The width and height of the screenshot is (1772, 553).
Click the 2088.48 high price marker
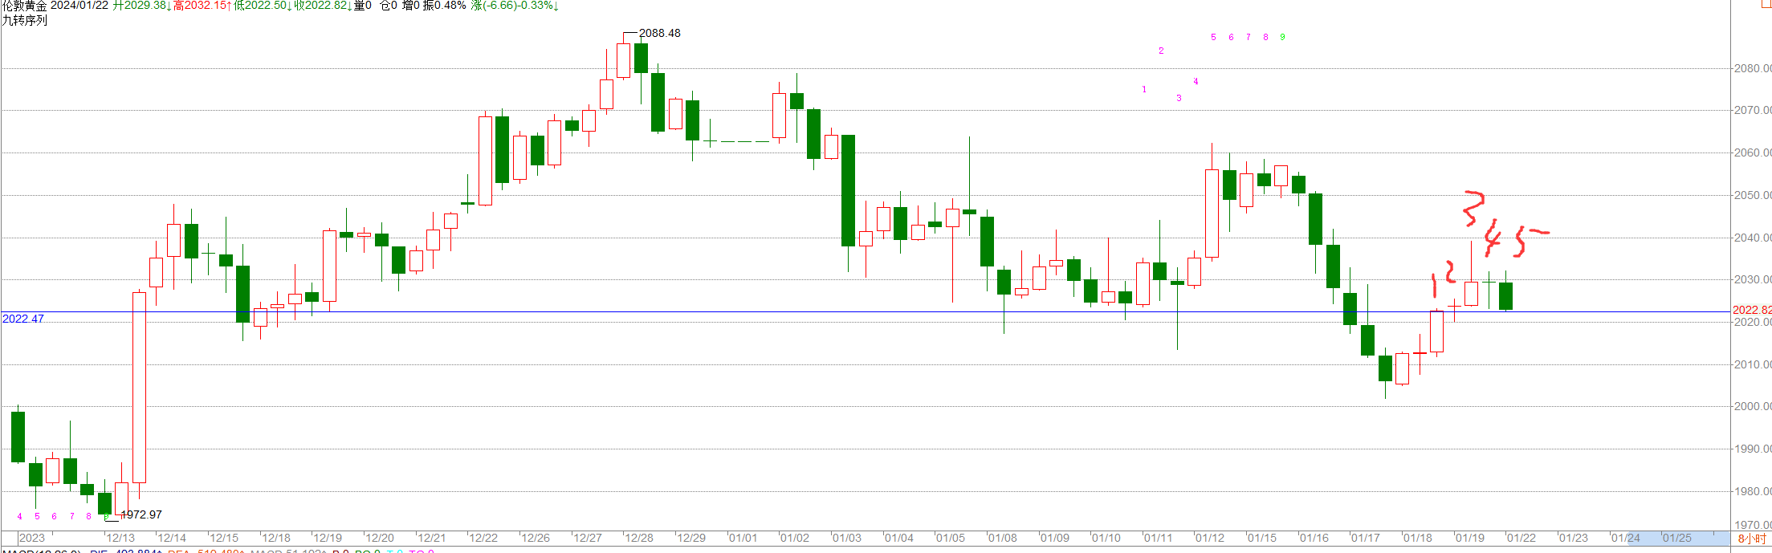660,33
